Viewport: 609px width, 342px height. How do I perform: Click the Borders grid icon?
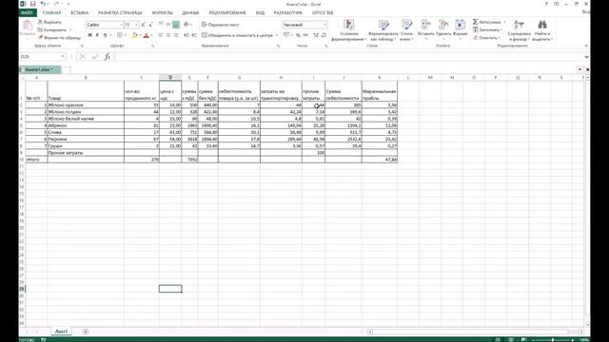120,35
